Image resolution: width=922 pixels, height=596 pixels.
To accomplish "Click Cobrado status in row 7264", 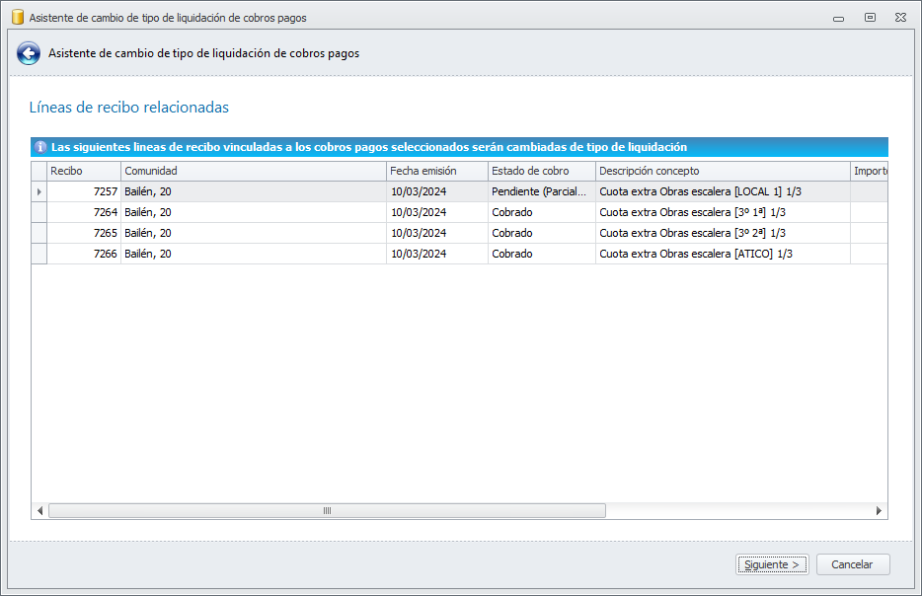I will [542, 212].
